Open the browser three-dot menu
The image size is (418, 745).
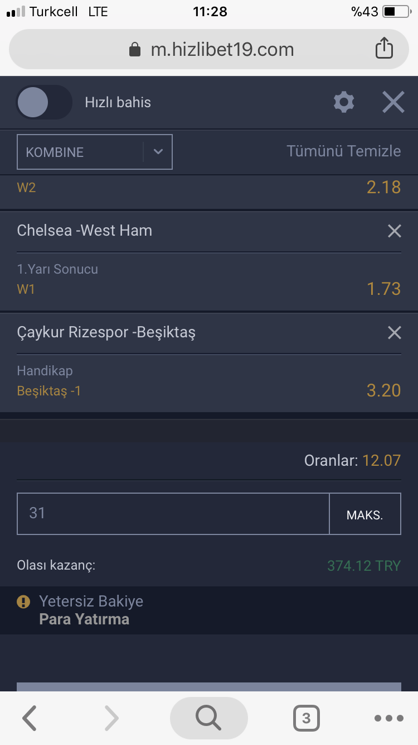388,718
